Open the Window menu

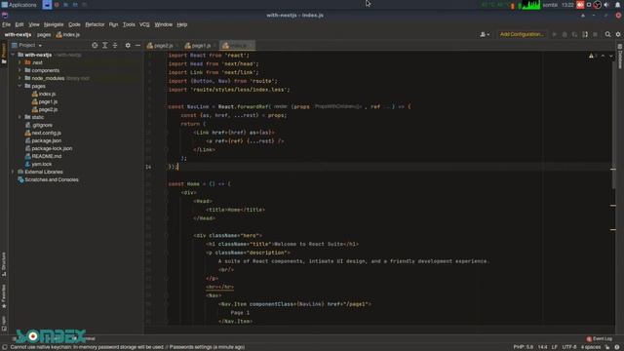pyautogui.click(x=163, y=24)
